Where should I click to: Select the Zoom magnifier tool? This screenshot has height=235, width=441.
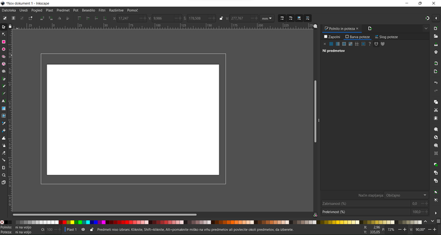tap(3, 175)
